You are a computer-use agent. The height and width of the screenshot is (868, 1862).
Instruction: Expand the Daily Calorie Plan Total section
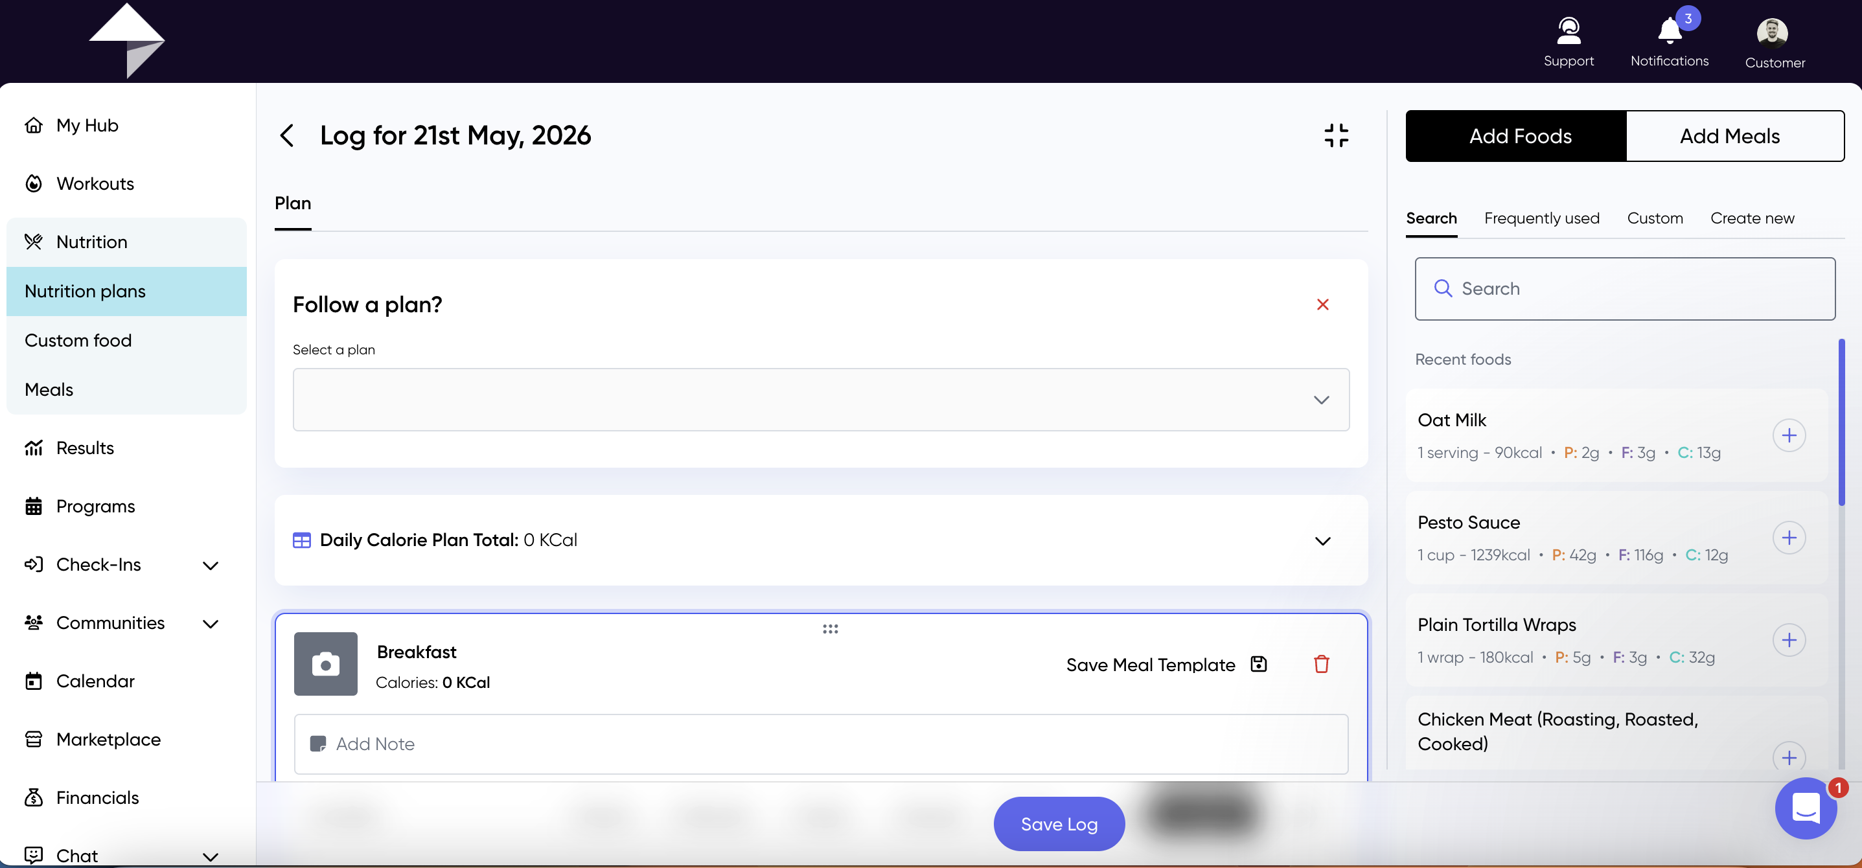coord(1322,542)
